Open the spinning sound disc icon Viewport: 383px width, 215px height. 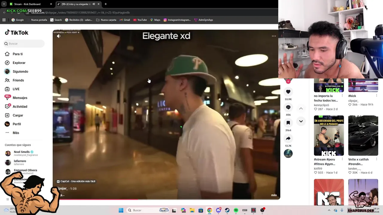click(288, 153)
